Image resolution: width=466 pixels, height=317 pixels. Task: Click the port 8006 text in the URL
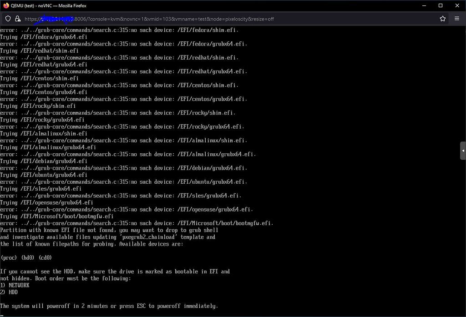[80, 19]
